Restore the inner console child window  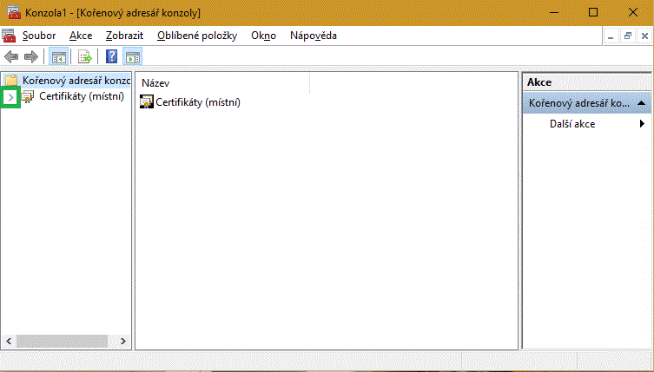click(627, 36)
